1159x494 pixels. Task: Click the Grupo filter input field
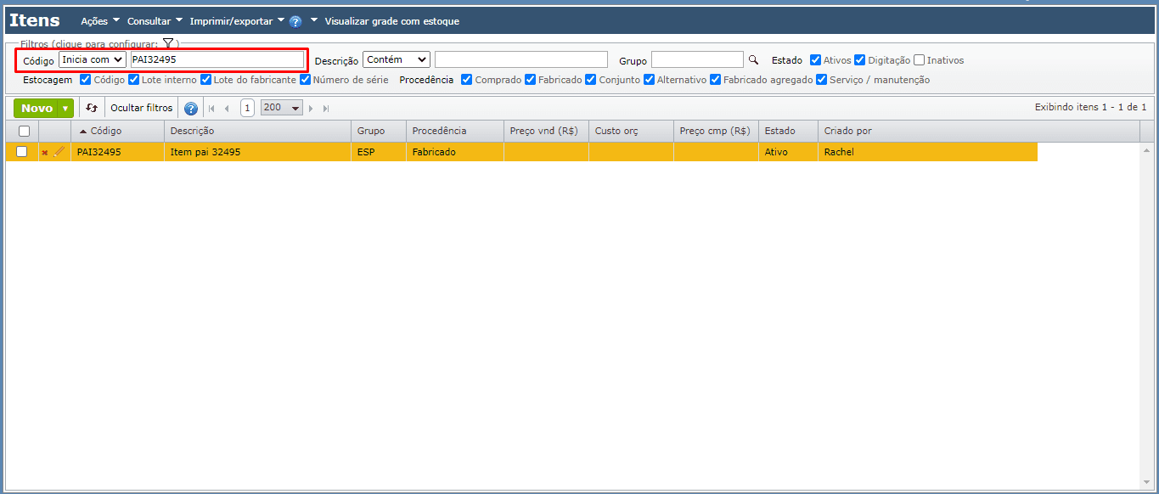[697, 59]
